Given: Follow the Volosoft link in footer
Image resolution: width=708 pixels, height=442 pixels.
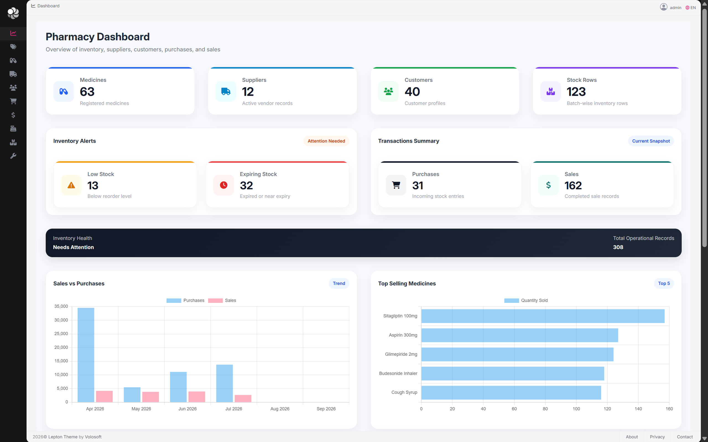Looking at the screenshot, I should 93,437.
